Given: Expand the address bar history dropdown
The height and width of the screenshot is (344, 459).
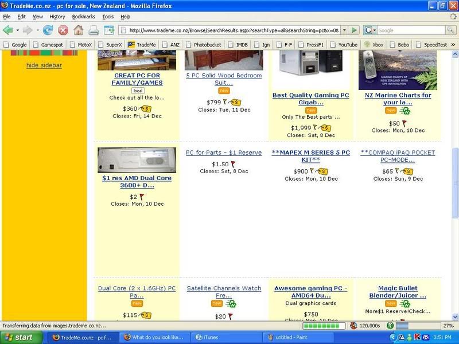Looking at the screenshot, I should click(x=344, y=30).
